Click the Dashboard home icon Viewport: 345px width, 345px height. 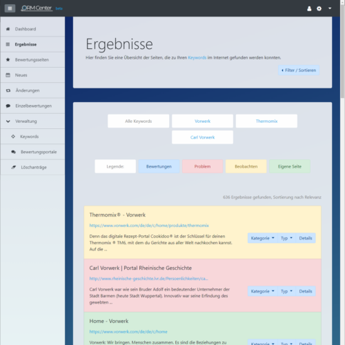click(x=8, y=29)
